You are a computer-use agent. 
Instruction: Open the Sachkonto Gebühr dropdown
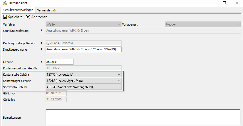click(119, 87)
